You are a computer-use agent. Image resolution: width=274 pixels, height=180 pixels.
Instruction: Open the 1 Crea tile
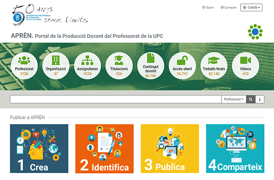[x=39, y=148]
